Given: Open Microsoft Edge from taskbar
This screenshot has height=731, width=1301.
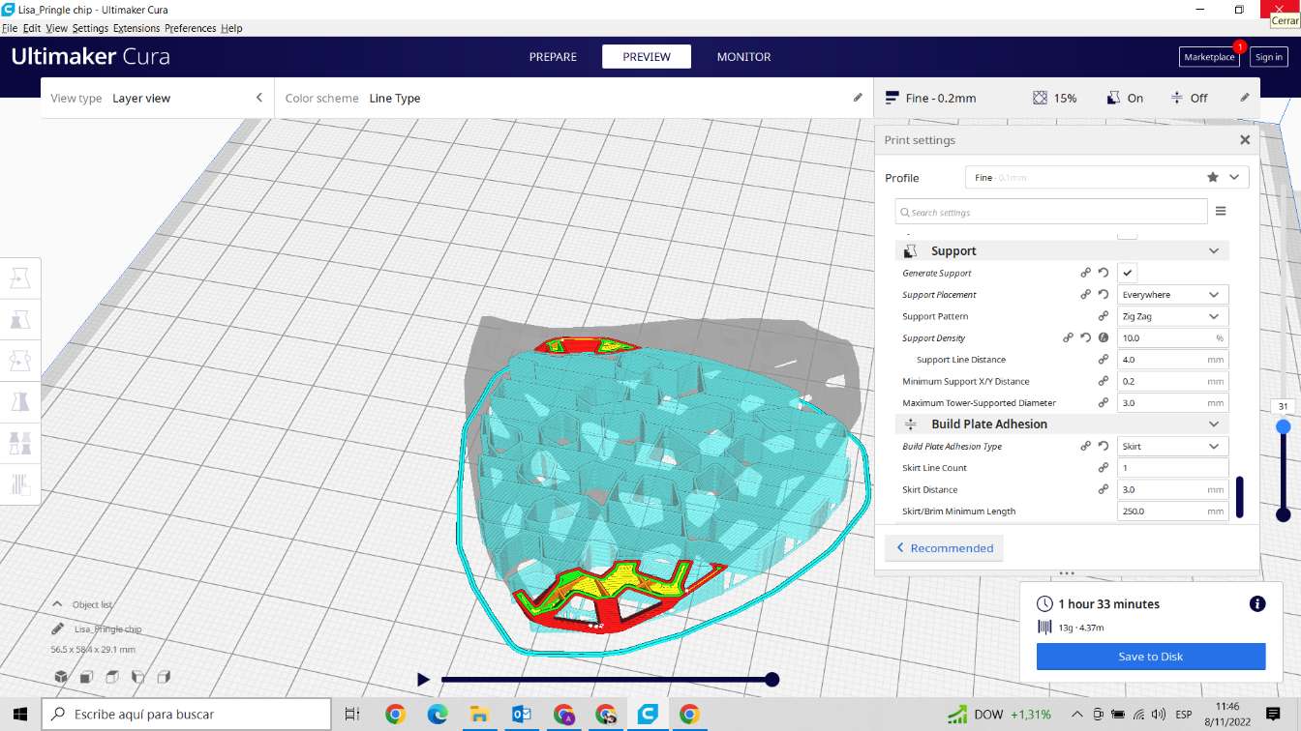Looking at the screenshot, I should [x=438, y=715].
